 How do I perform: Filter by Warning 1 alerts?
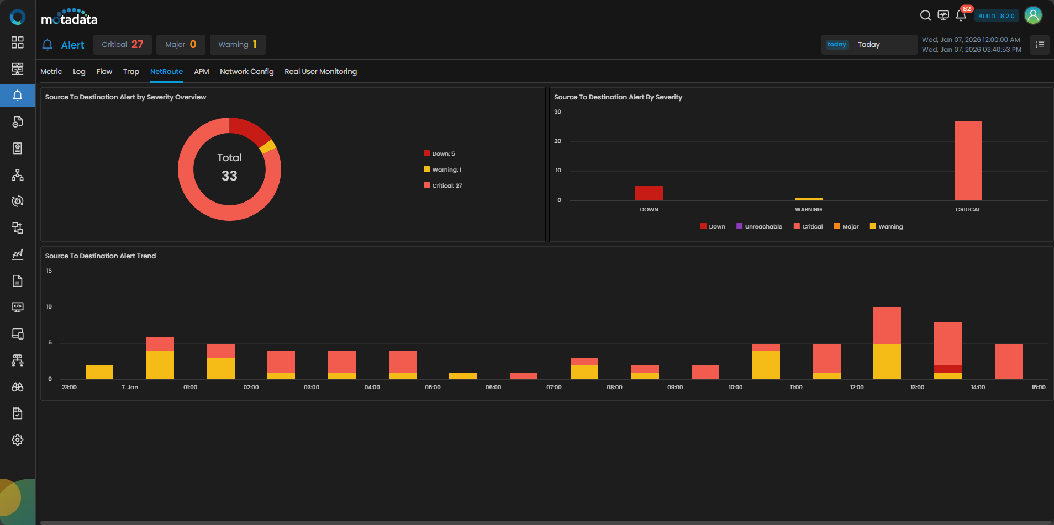(238, 45)
